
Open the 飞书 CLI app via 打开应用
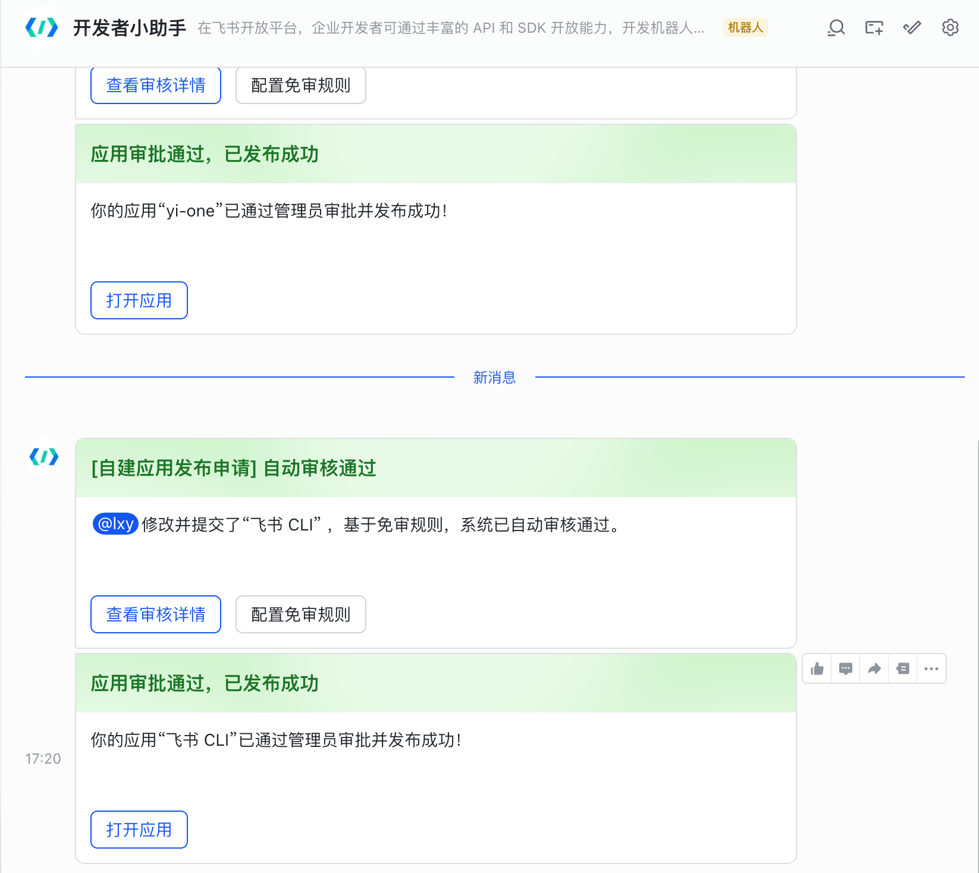(x=139, y=830)
